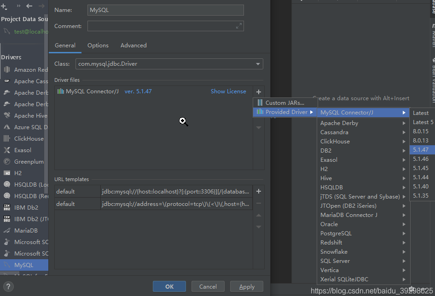This screenshot has height=296, width=435.
Task: Switch to the General tab
Action: (65, 46)
